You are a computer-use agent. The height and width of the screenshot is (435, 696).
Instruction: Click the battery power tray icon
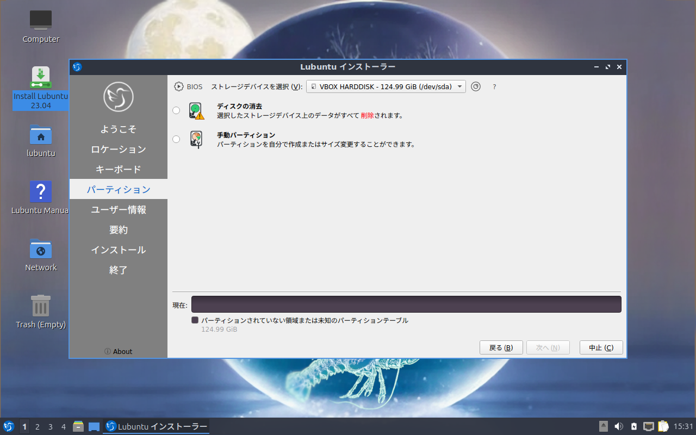click(x=634, y=426)
